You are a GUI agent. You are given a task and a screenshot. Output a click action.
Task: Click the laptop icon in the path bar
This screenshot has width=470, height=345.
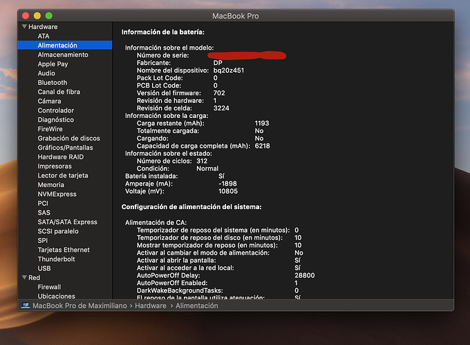pos(26,305)
